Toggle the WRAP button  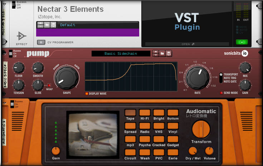[x=49, y=85]
